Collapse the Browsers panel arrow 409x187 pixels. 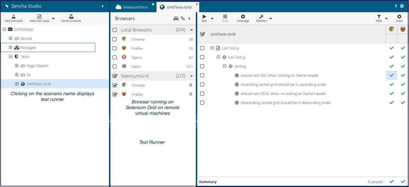point(189,18)
